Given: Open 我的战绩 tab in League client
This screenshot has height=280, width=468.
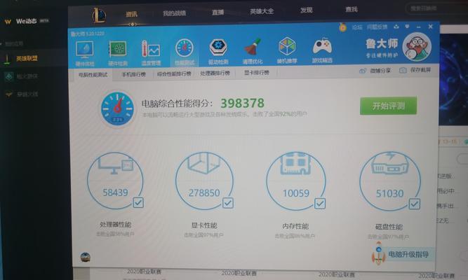Looking at the screenshot, I should pyautogui.click(x=174, y=13).
